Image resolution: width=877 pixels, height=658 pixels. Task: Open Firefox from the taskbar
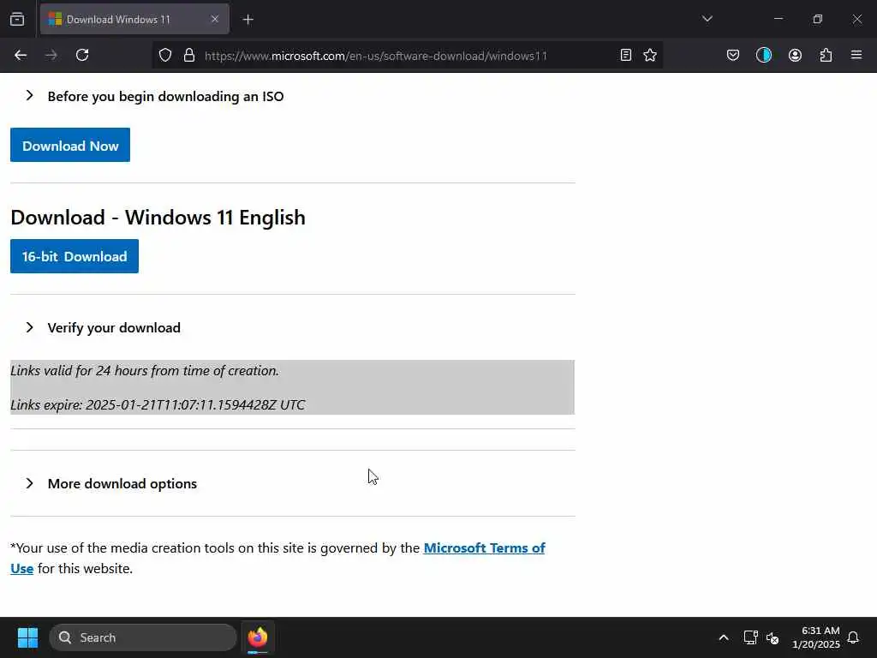(x=258, y=637)
